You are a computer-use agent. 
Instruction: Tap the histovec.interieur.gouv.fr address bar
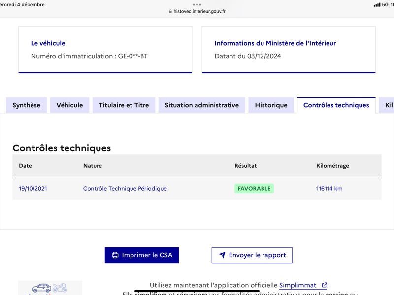197,11
